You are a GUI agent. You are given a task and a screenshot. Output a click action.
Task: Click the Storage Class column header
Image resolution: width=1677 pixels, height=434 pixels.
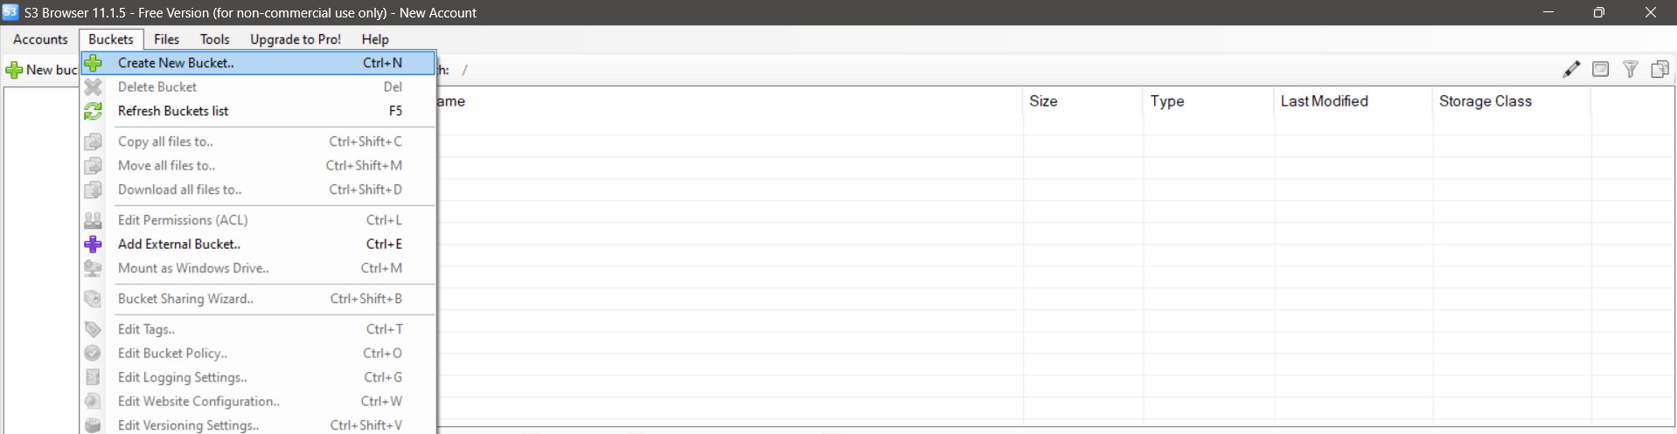1512,101
